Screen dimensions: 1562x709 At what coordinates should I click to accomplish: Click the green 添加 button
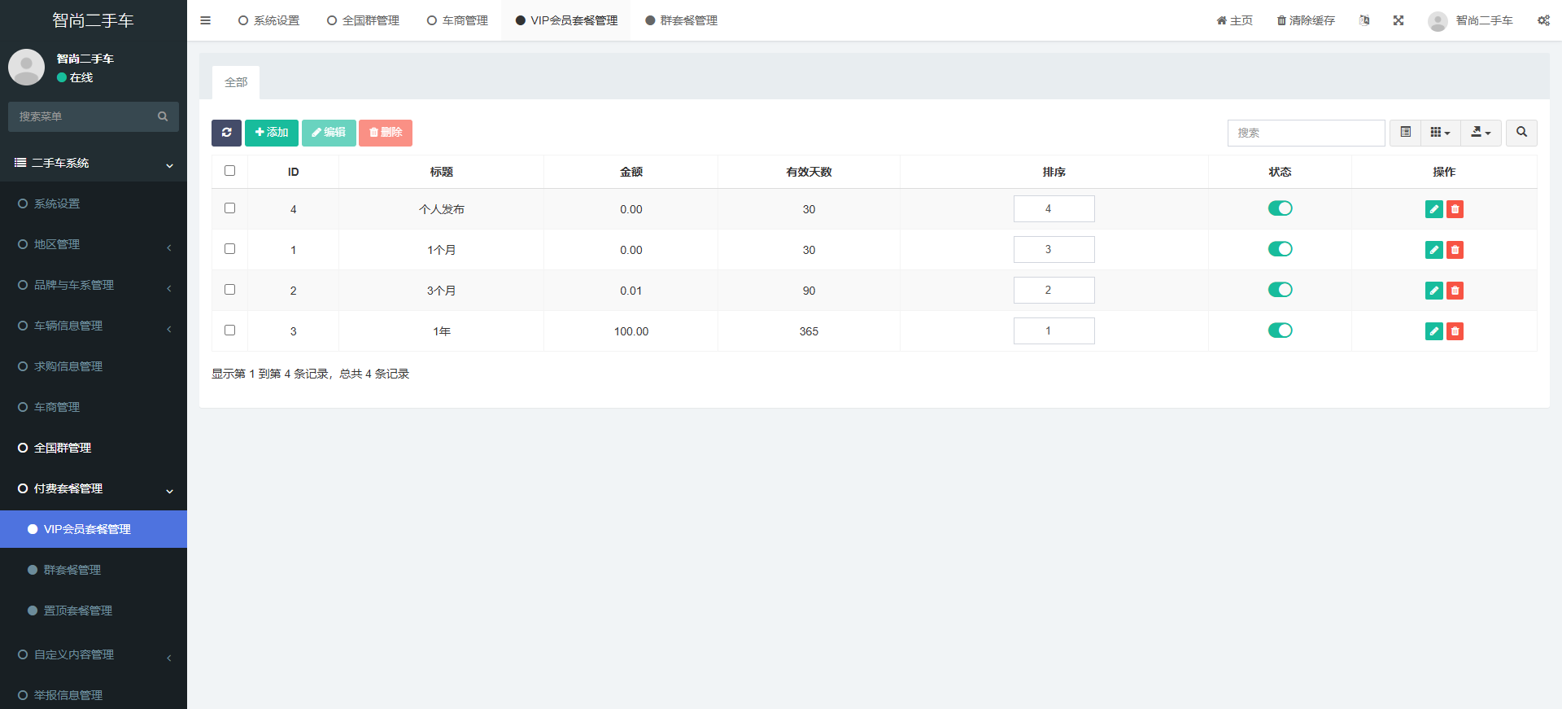272,133
